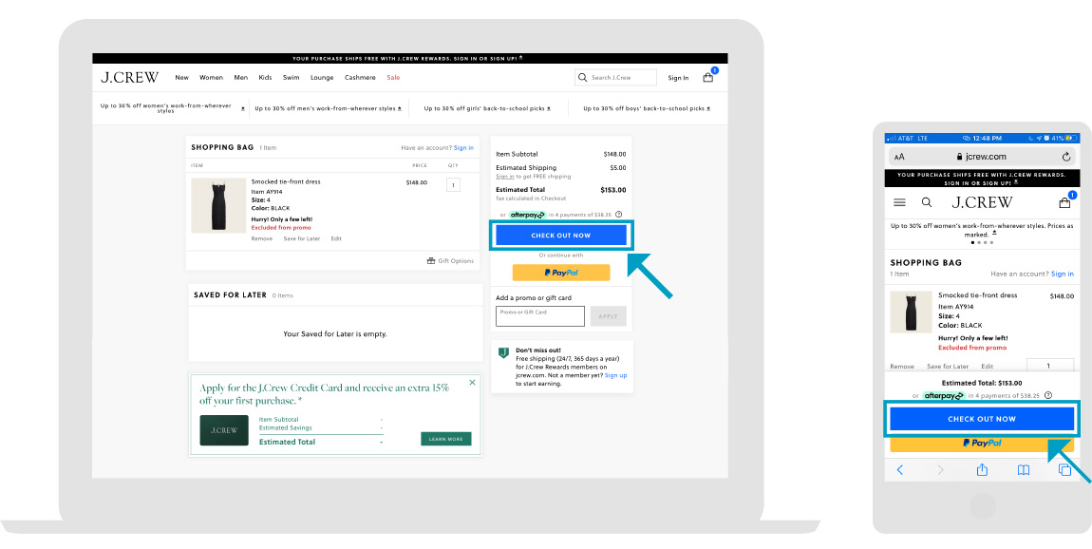The image size is (1092, 549).
Task: Open the hamburger menu on the phone
Action: (x=900, y=202)
